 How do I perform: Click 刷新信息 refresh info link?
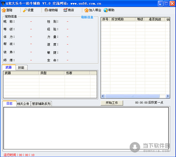click(87, 17)
